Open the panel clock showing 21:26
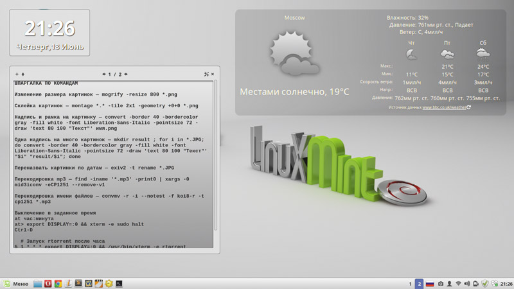Image resolution: width=514 pixels, height=289 pixels. coord(506,284)
